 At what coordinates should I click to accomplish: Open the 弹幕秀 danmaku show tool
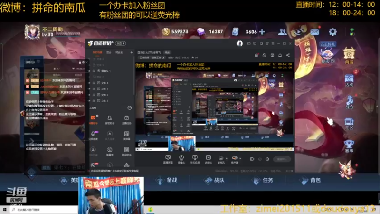(110, 151)
